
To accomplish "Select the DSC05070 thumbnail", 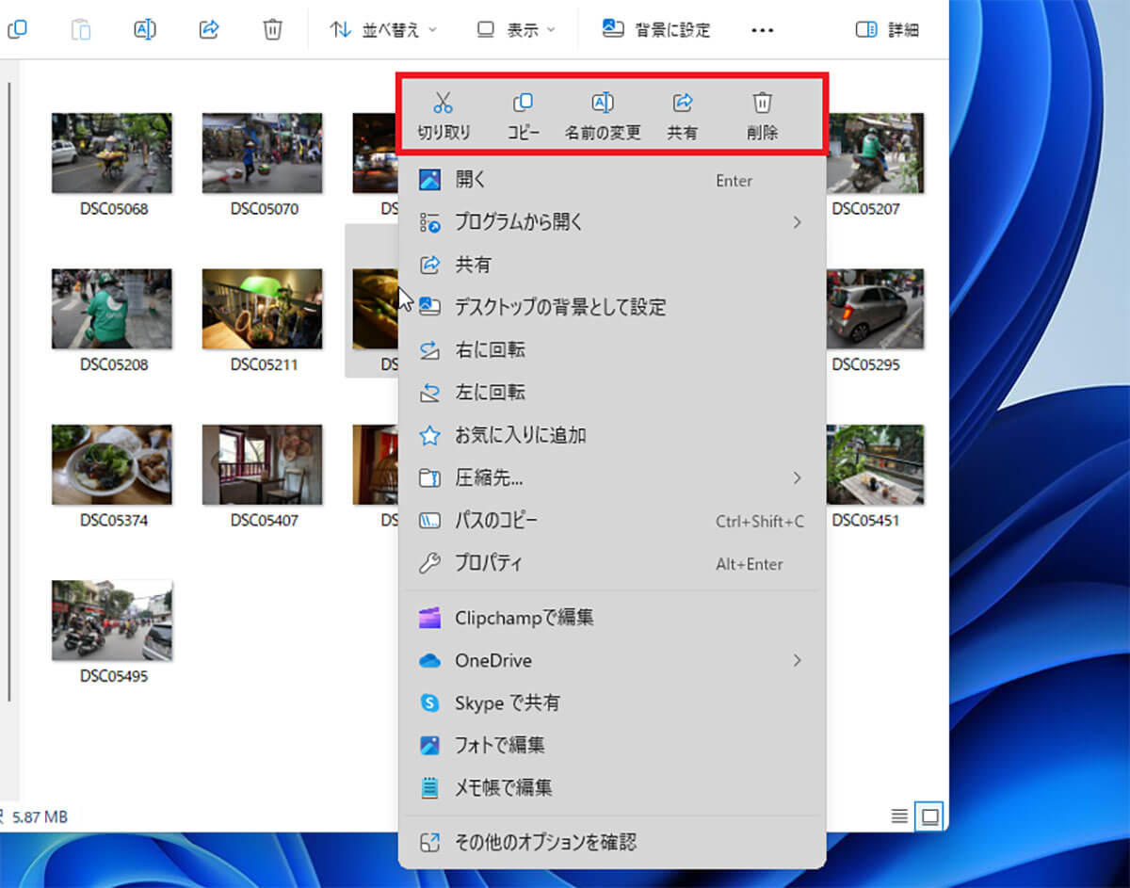I will point(263,153).
